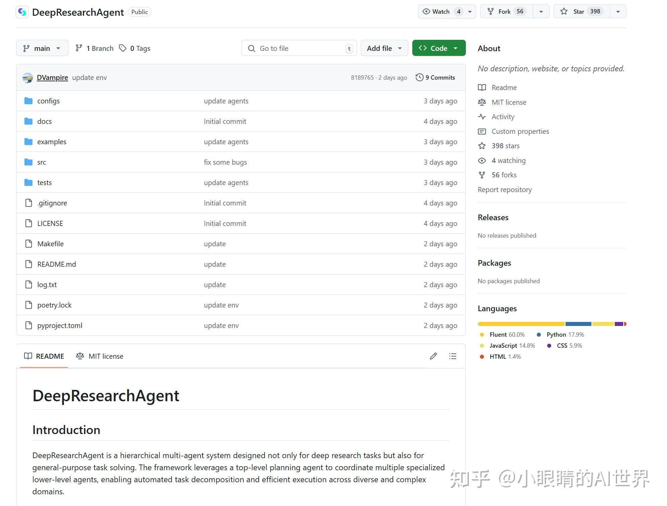The width and height of the screenshot is (667, 506).
Task: Select the Activity pulse icon
Action: pos(482,116)
